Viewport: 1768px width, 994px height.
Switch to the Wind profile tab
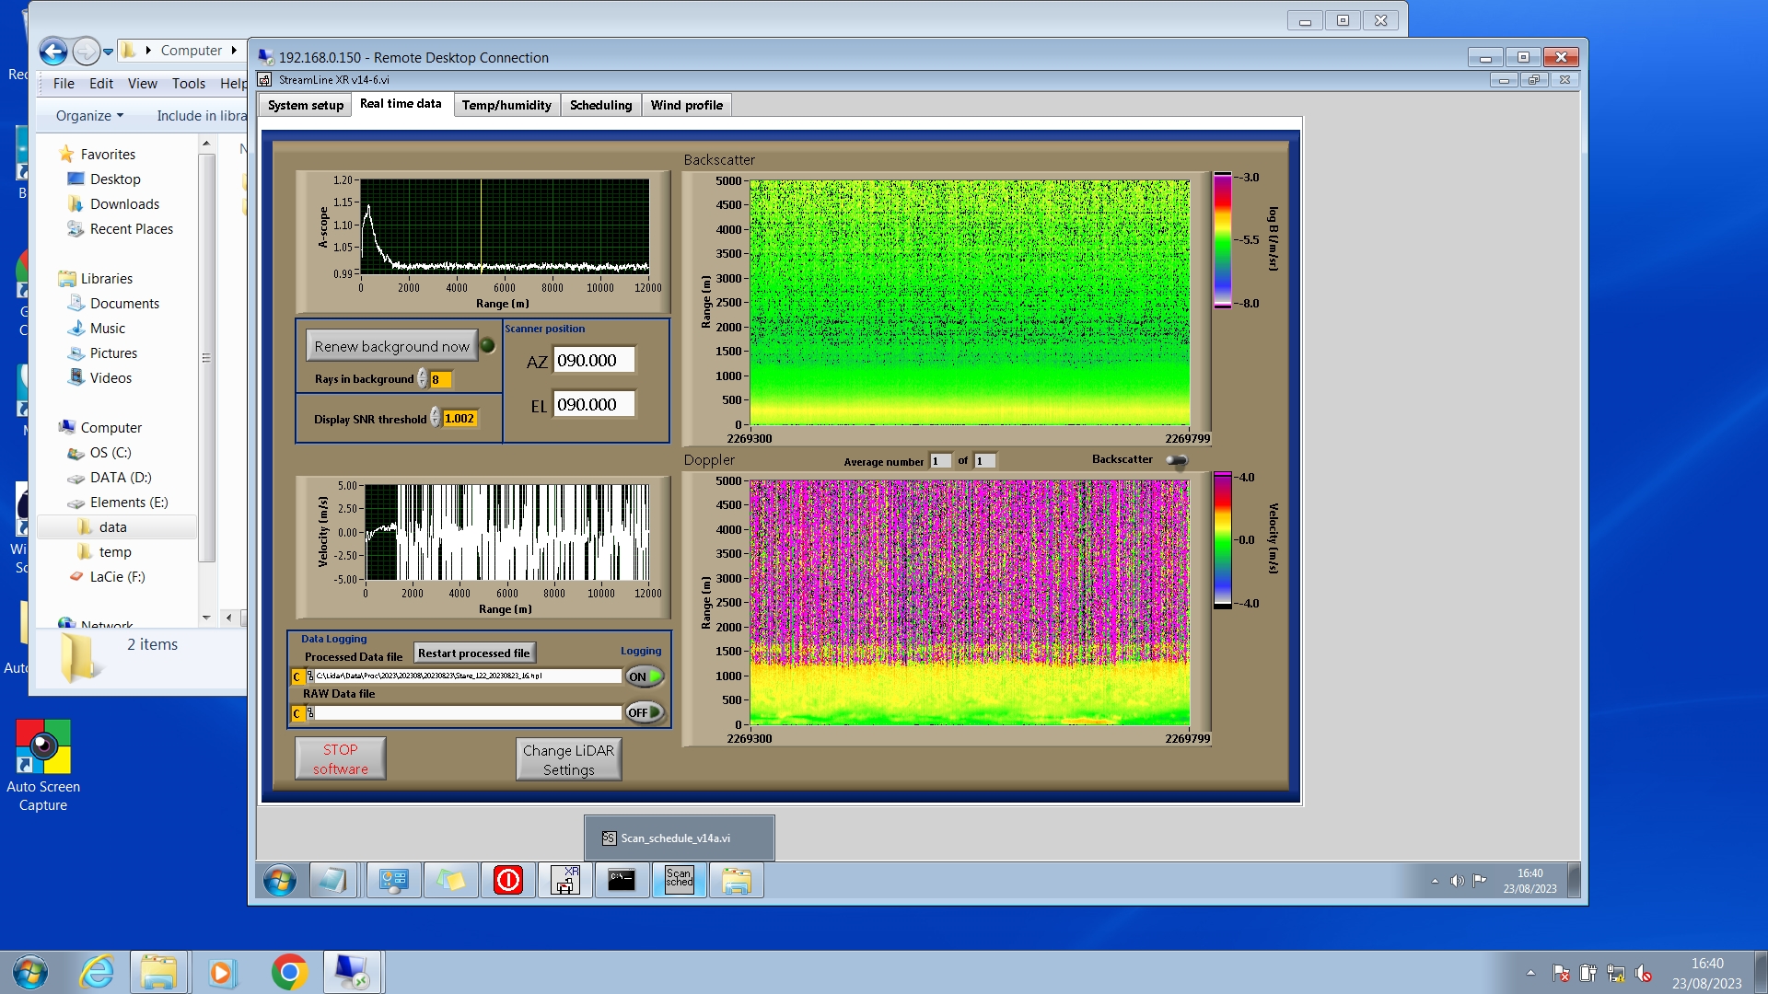click(x=686, y=105)
